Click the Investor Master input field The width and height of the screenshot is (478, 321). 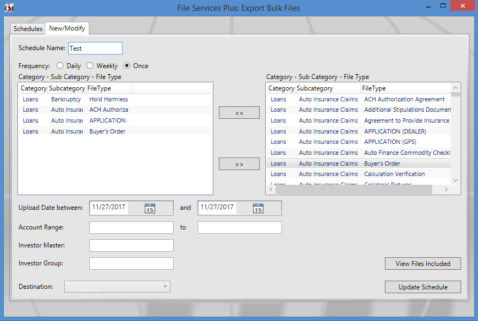coord(131,246)
